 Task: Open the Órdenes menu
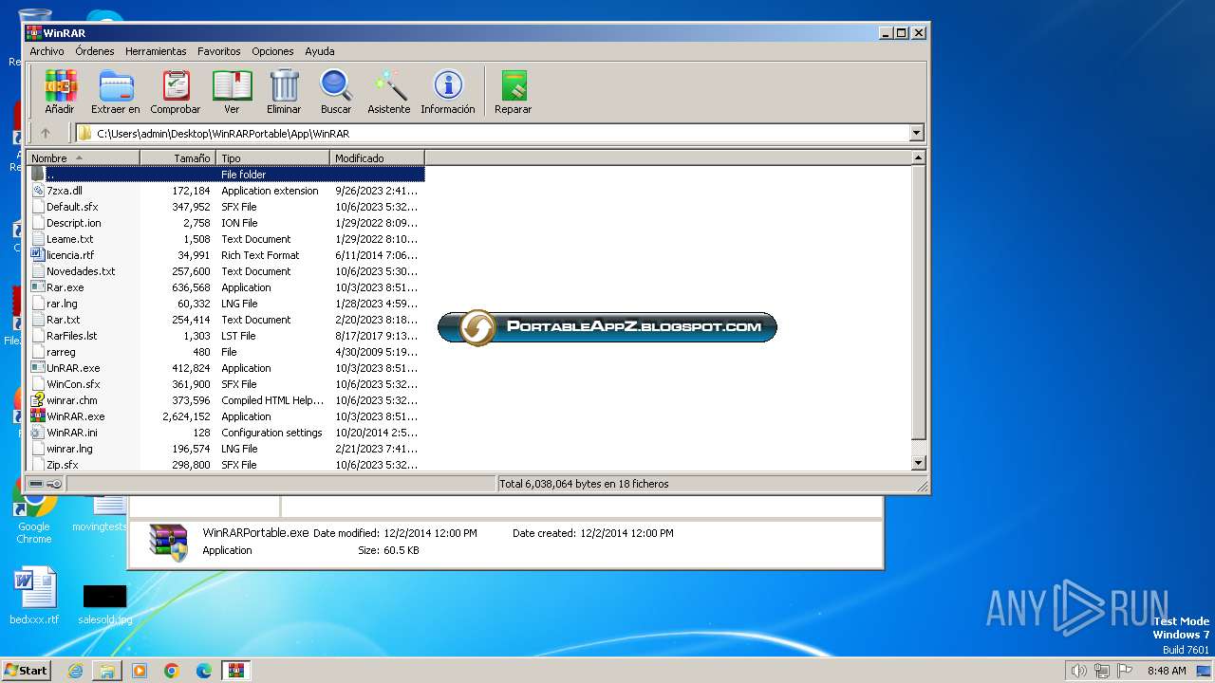pyautogui.click(x=95, y=51)
